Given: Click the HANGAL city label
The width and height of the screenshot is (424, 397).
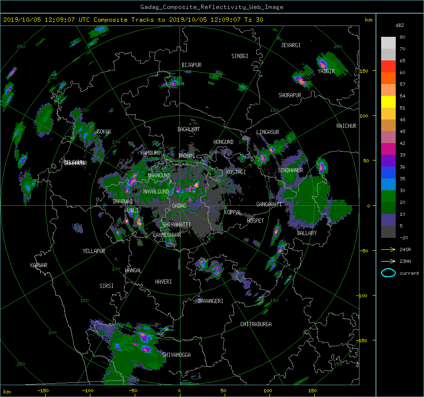Looking at the screenshot, I should (x=133, y=270).
